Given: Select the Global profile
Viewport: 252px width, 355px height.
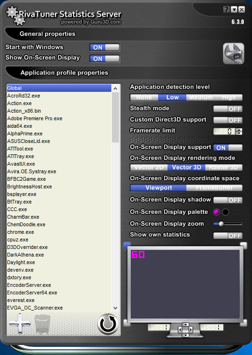Looking at the screenshot, I should (59, 88).
